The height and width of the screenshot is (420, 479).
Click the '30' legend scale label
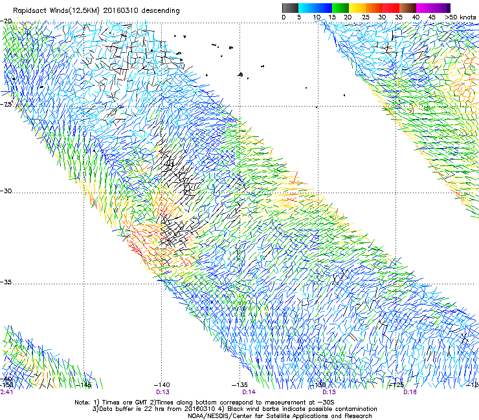click(382, 17)
